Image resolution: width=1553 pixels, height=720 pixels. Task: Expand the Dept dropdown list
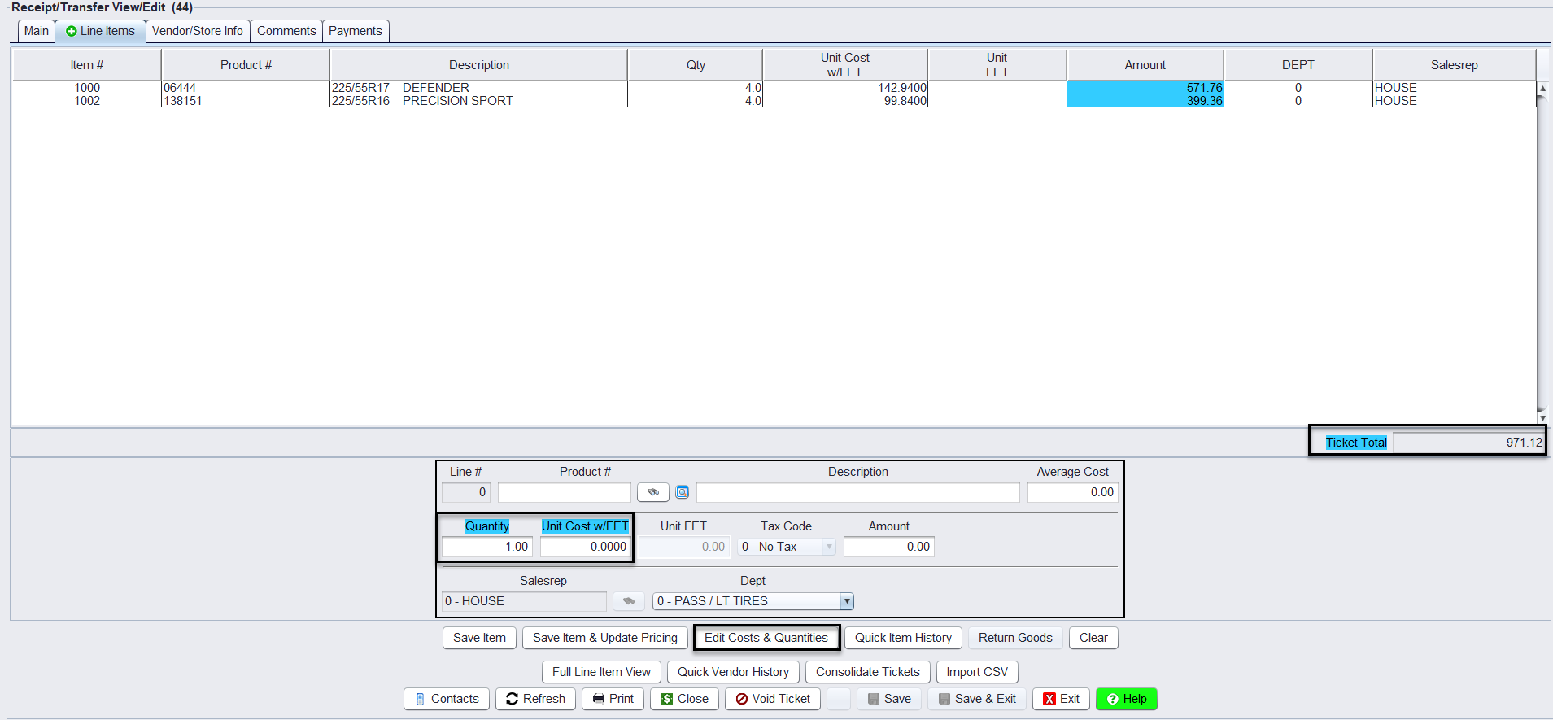click(847, 601)
